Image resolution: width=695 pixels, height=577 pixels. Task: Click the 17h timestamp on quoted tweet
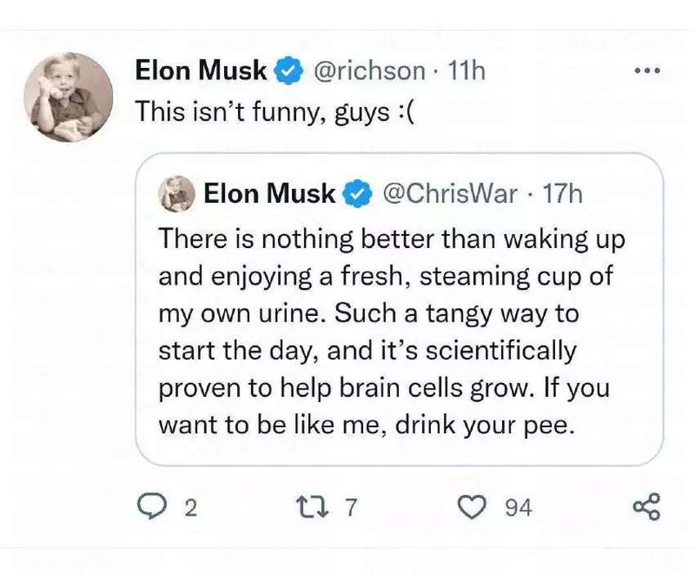(563, 193)
